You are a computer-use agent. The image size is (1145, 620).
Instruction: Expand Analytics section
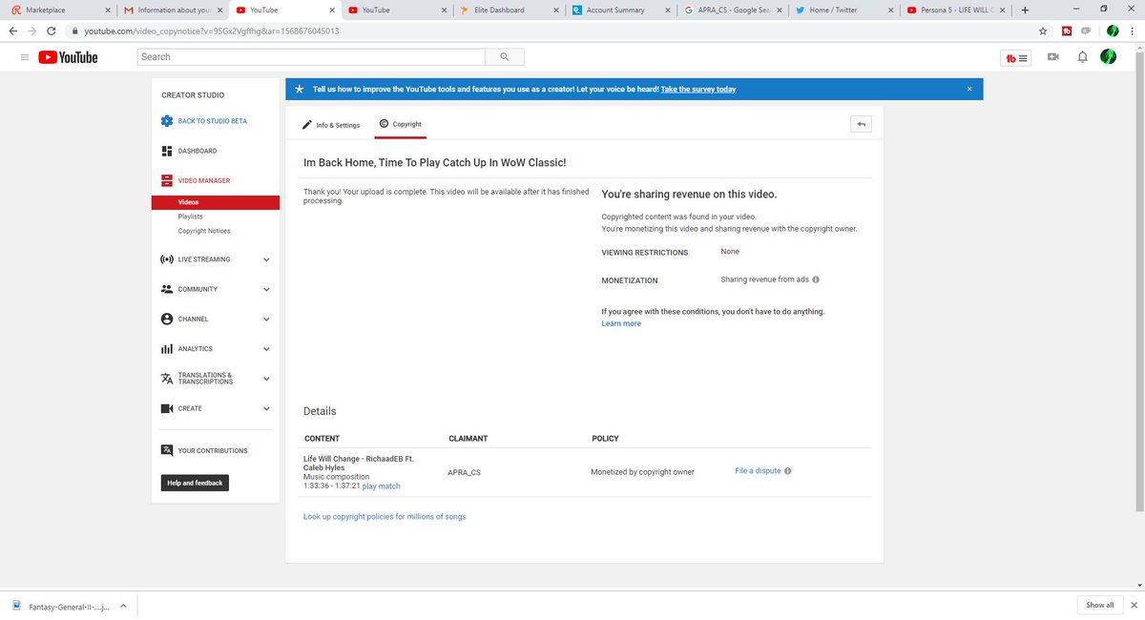tap(266, 349)
